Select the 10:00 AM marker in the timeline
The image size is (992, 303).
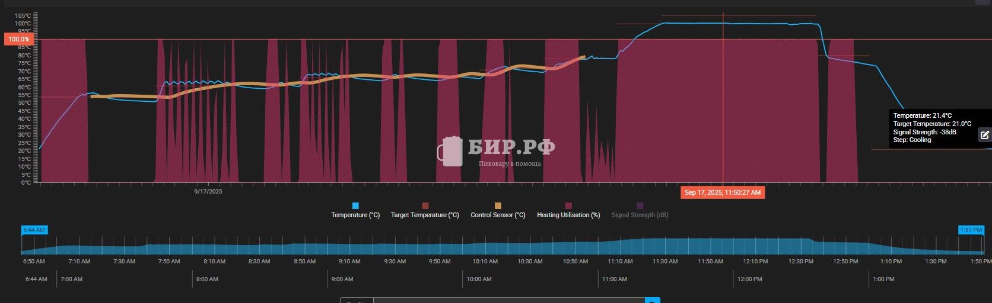[x=479, y=279]
